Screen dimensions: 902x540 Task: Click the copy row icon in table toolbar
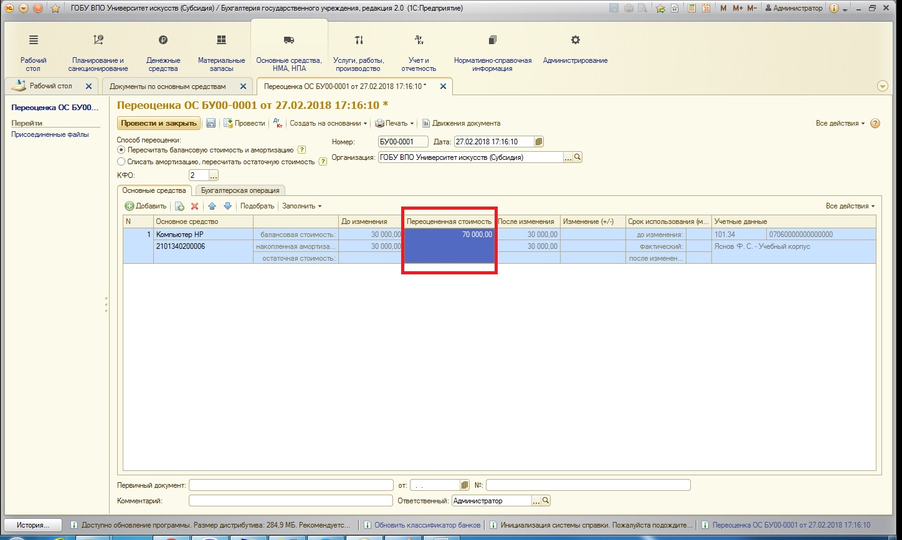tap(179, 206)
